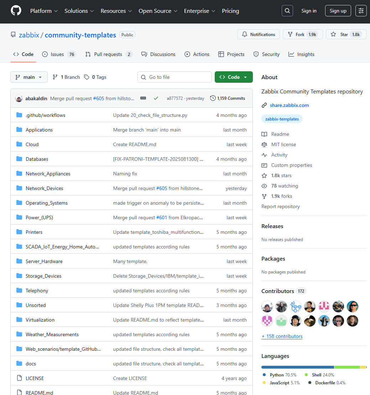Click the Printers folder icon
The image size is (370, 395).
(19, 232)
